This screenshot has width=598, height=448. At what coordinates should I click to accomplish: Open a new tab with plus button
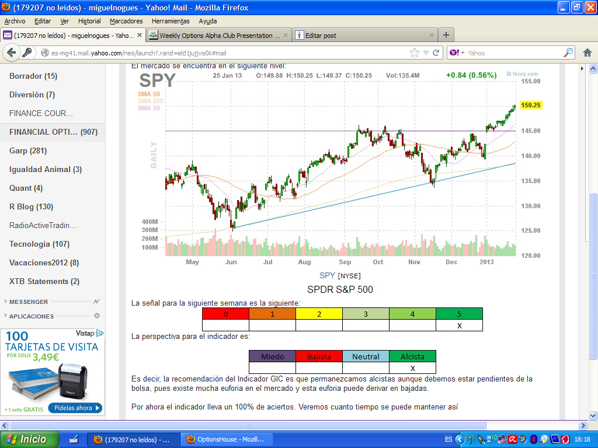click(x=446, y=35)
